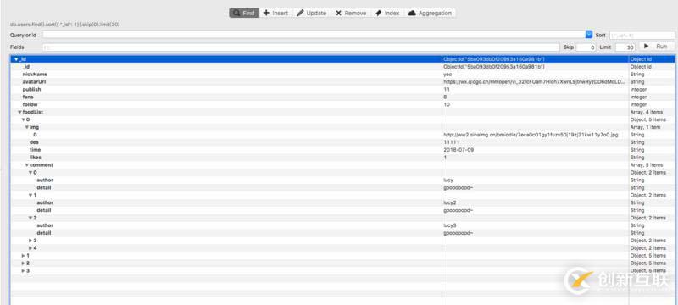Screen dimensions: 678x305
Task: Click the Update pencil icon
Action: point(300,13)
